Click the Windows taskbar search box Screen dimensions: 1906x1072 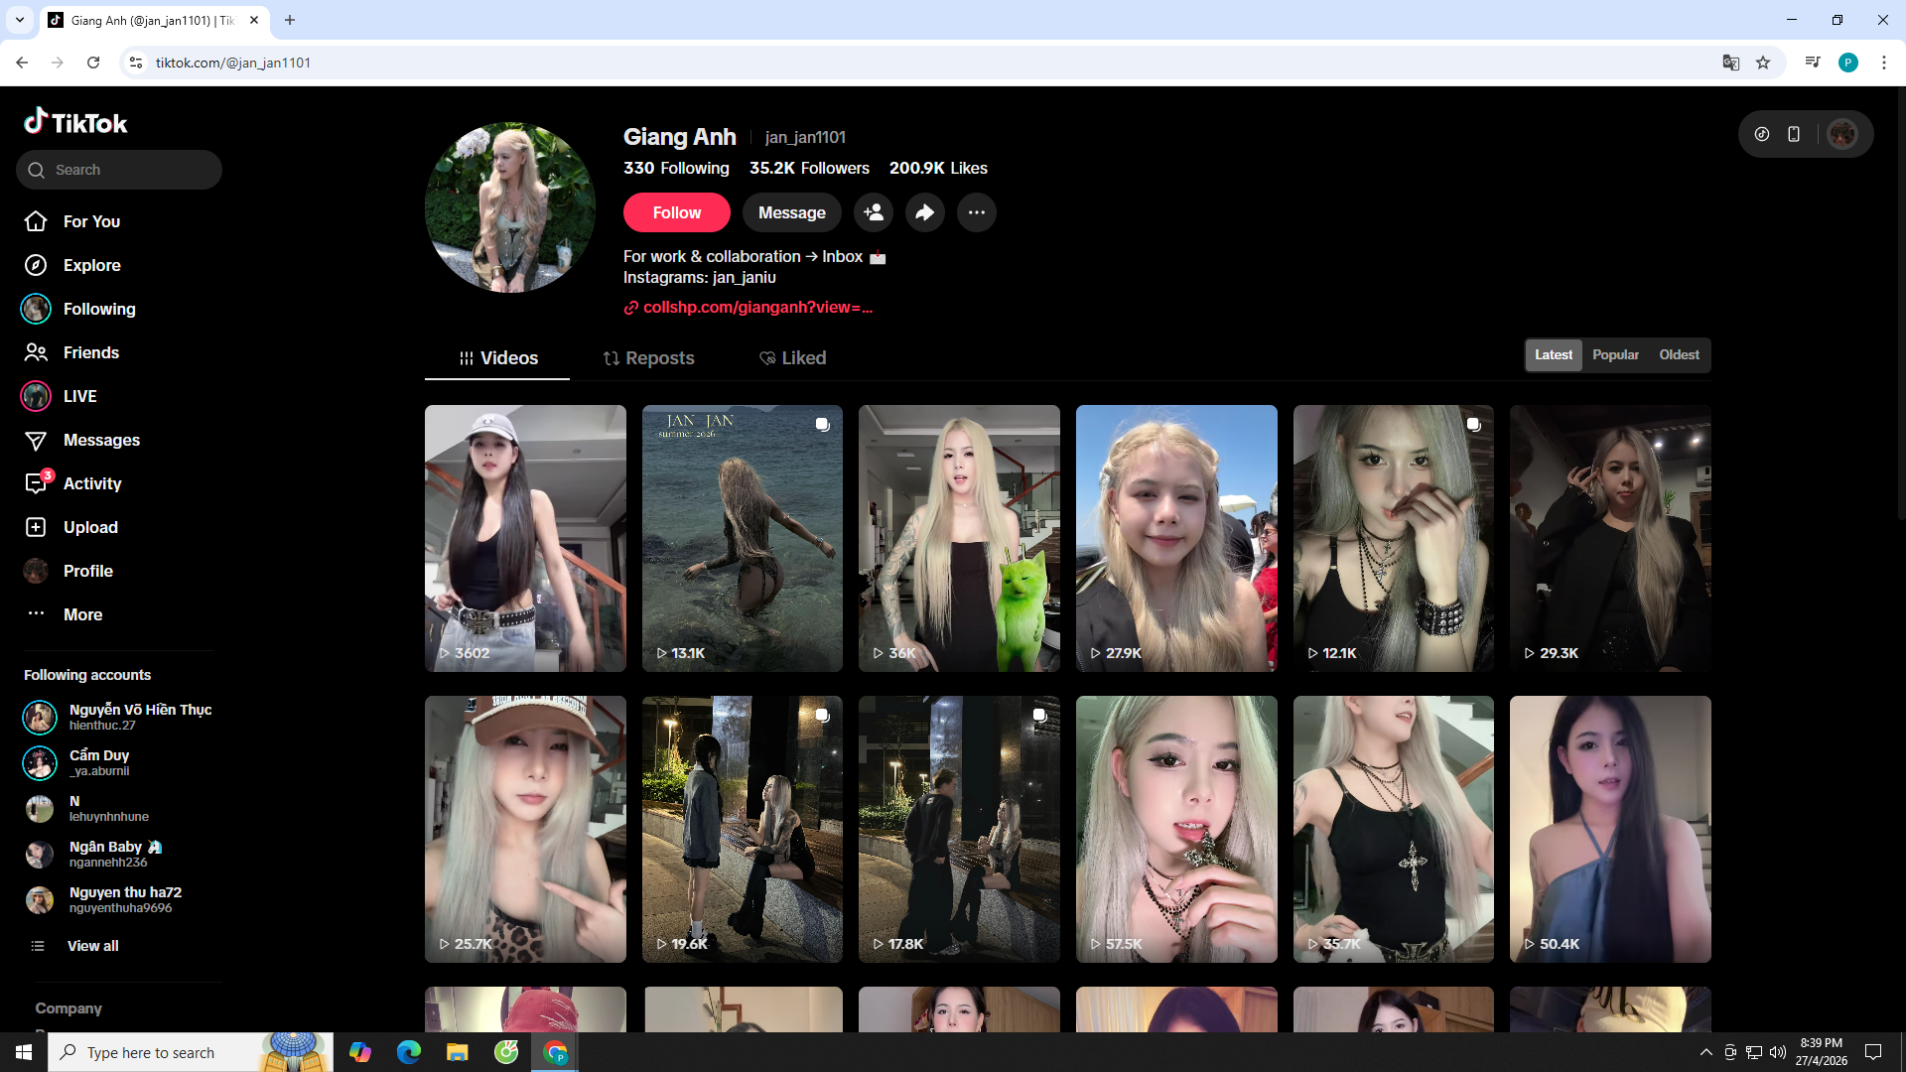click(x=191, y=1052)
